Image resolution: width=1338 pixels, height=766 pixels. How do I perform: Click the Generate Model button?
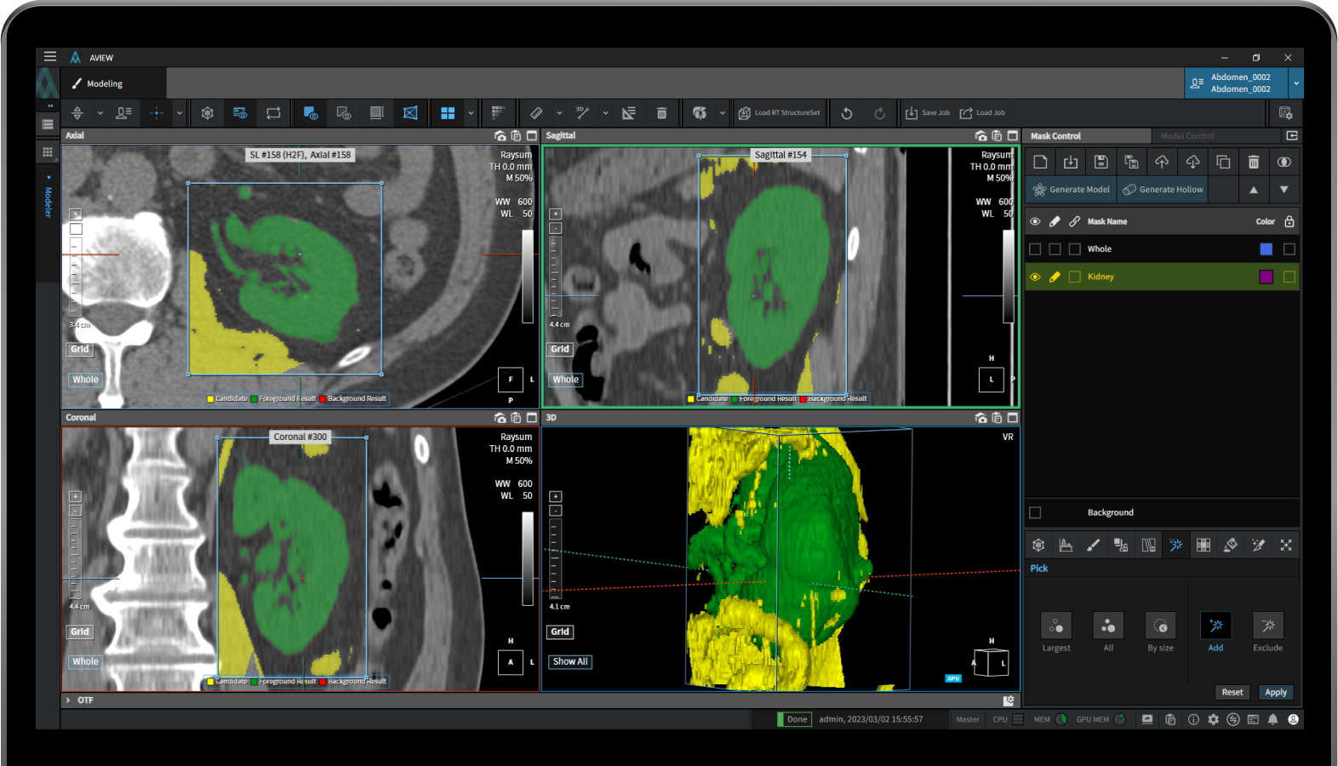[x=1072, y=190]
